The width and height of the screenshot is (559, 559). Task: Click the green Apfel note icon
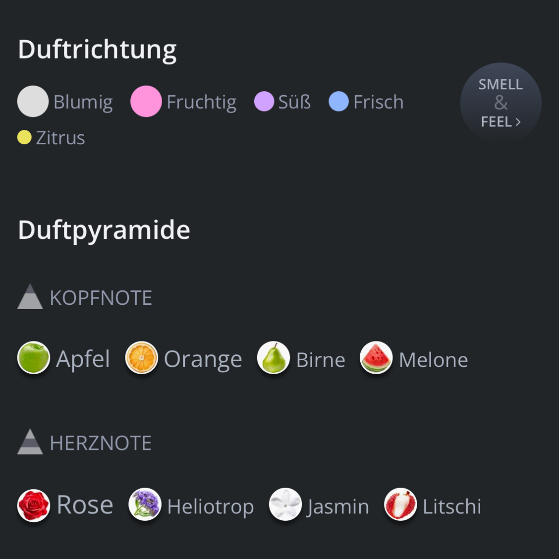(x=34, y=358)
